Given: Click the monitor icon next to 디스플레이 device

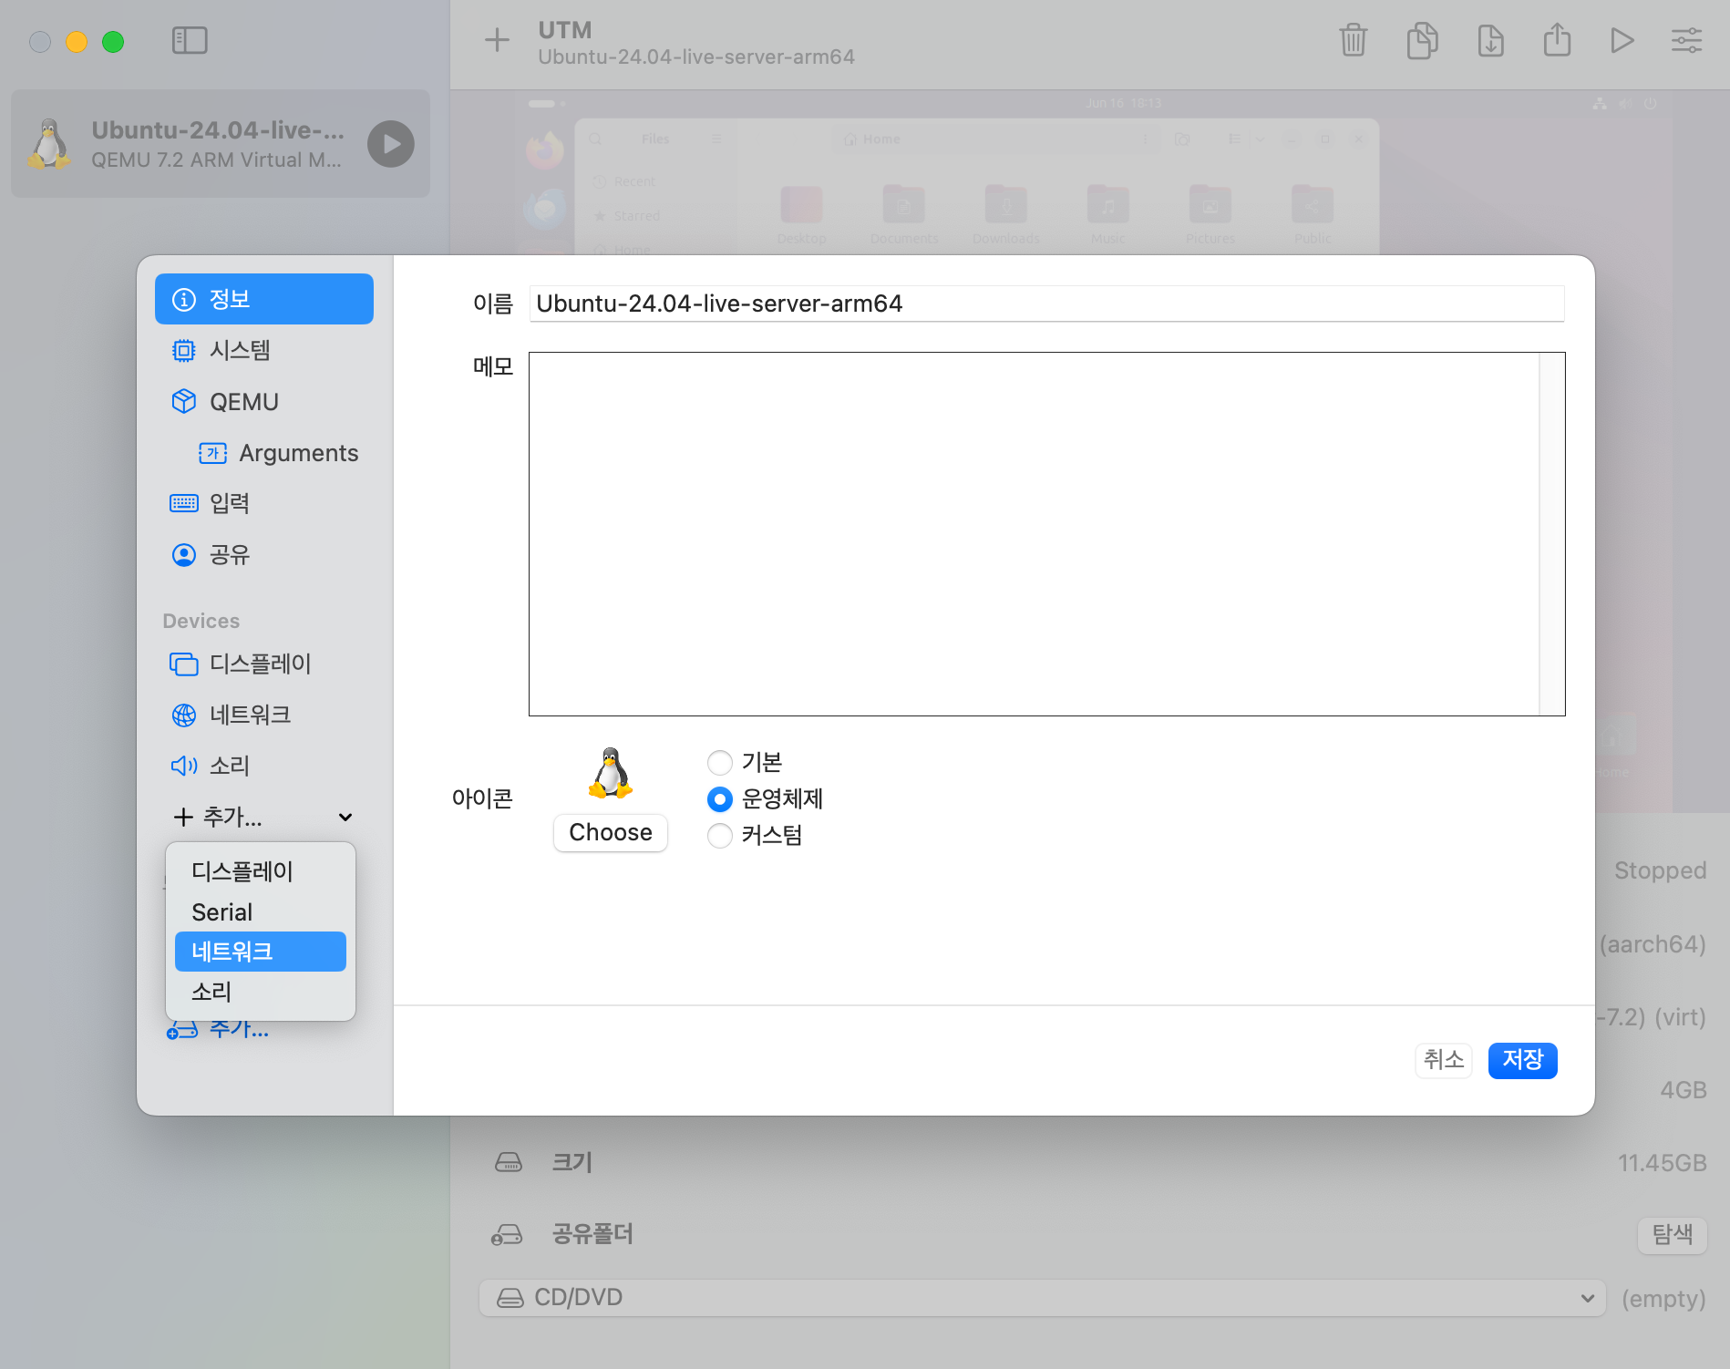Looking at the screenshot, I should tap(184, 664).
